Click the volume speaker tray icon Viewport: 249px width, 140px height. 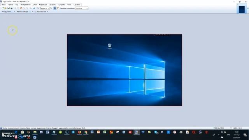click(x=222, y=132)
